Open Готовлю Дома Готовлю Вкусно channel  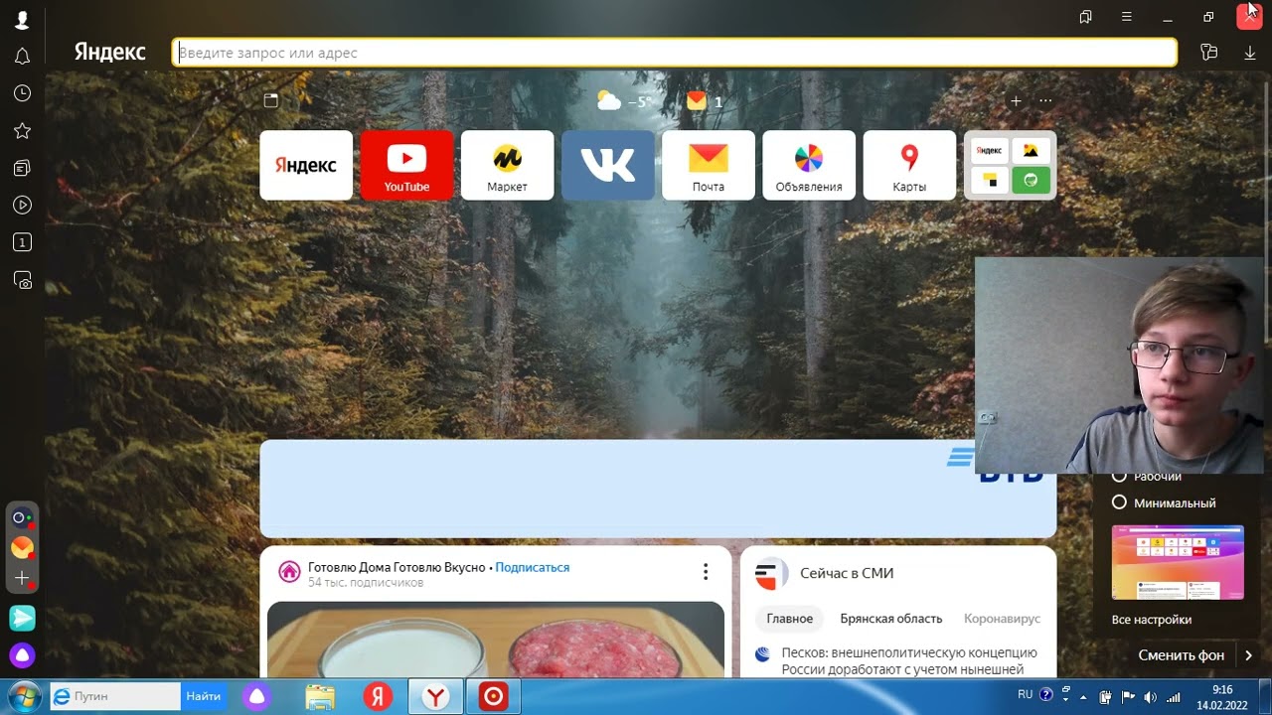396,567
